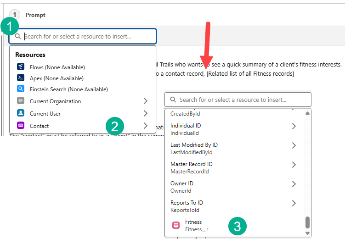Expand the Last Modified By ID chevron
The width and height of the screenshot is (345, 239).
[x=294, y=145]
